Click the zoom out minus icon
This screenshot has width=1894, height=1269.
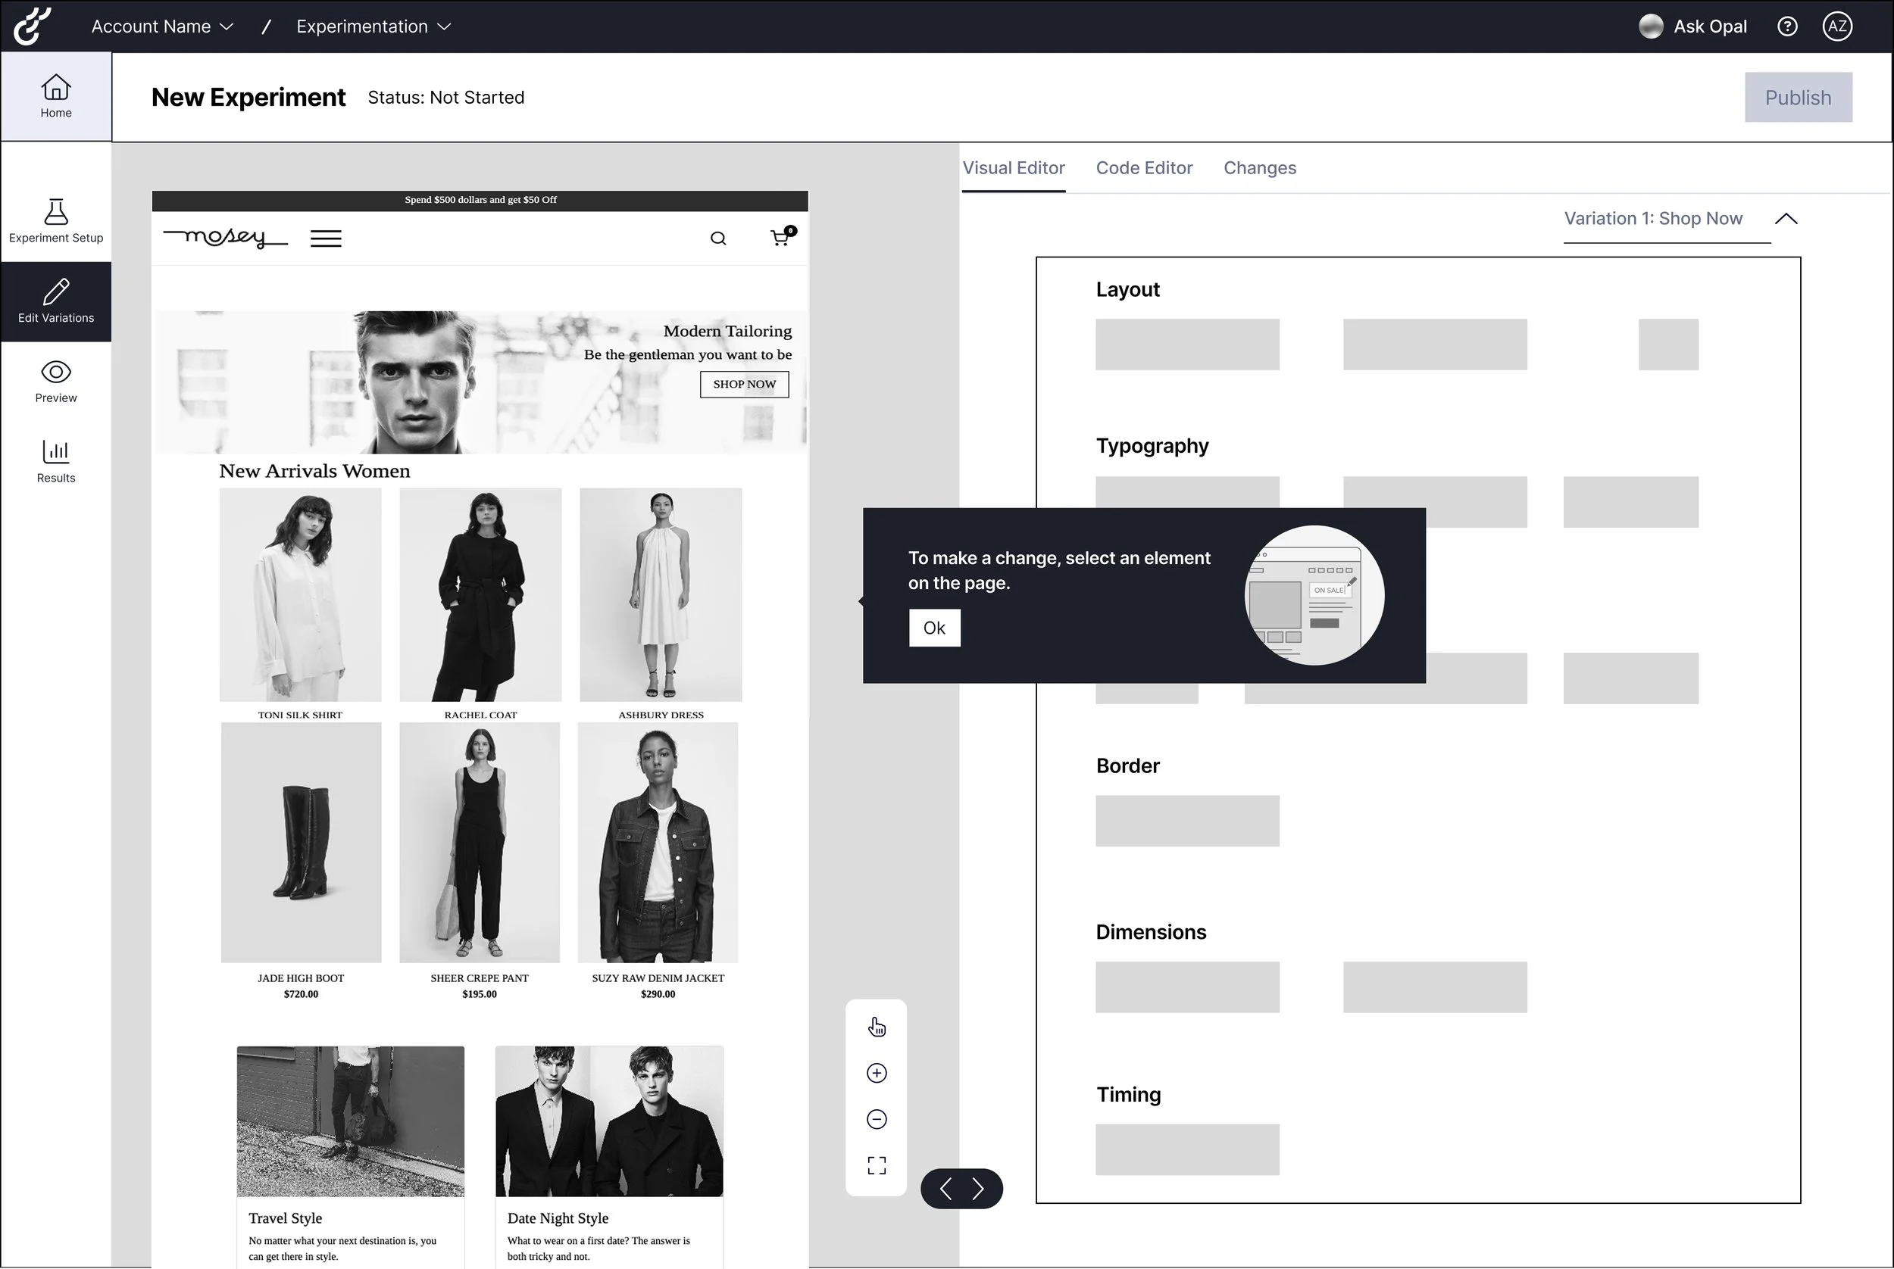[x=876, y=1119]
